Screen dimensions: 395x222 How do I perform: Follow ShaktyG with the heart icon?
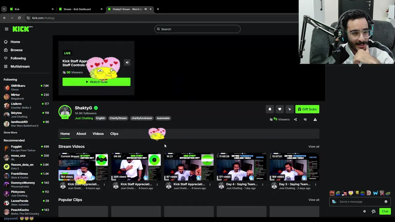tap(280, 109)
